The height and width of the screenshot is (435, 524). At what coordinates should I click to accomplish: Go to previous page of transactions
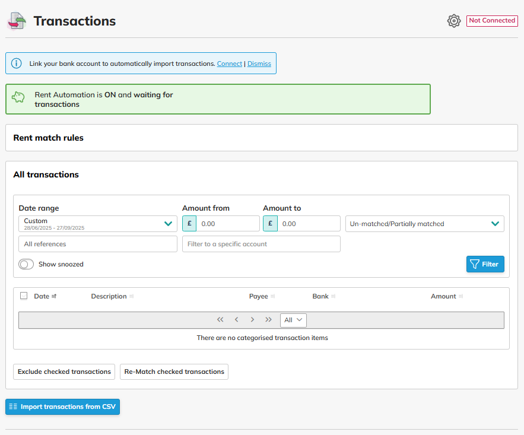click(x=236, y=320)
